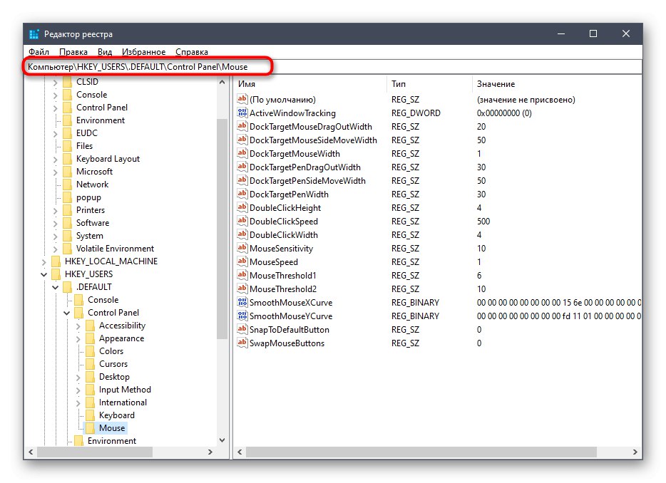
Task: Expand the Appearance key
Action: (78, 338)
